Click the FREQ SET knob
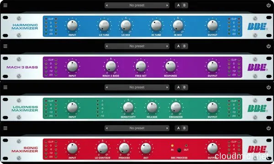 (x=141, y=67)
